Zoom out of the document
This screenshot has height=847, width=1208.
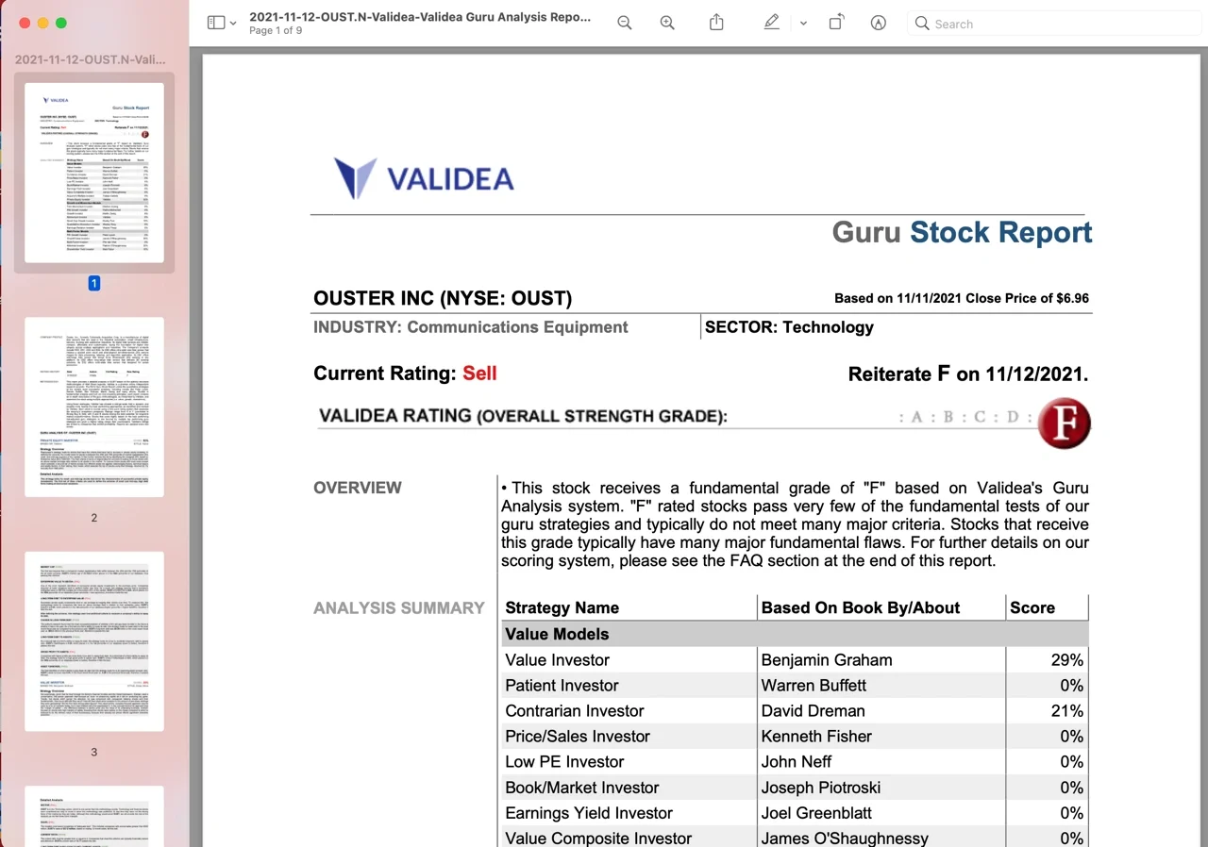click(x=625, y=23)
